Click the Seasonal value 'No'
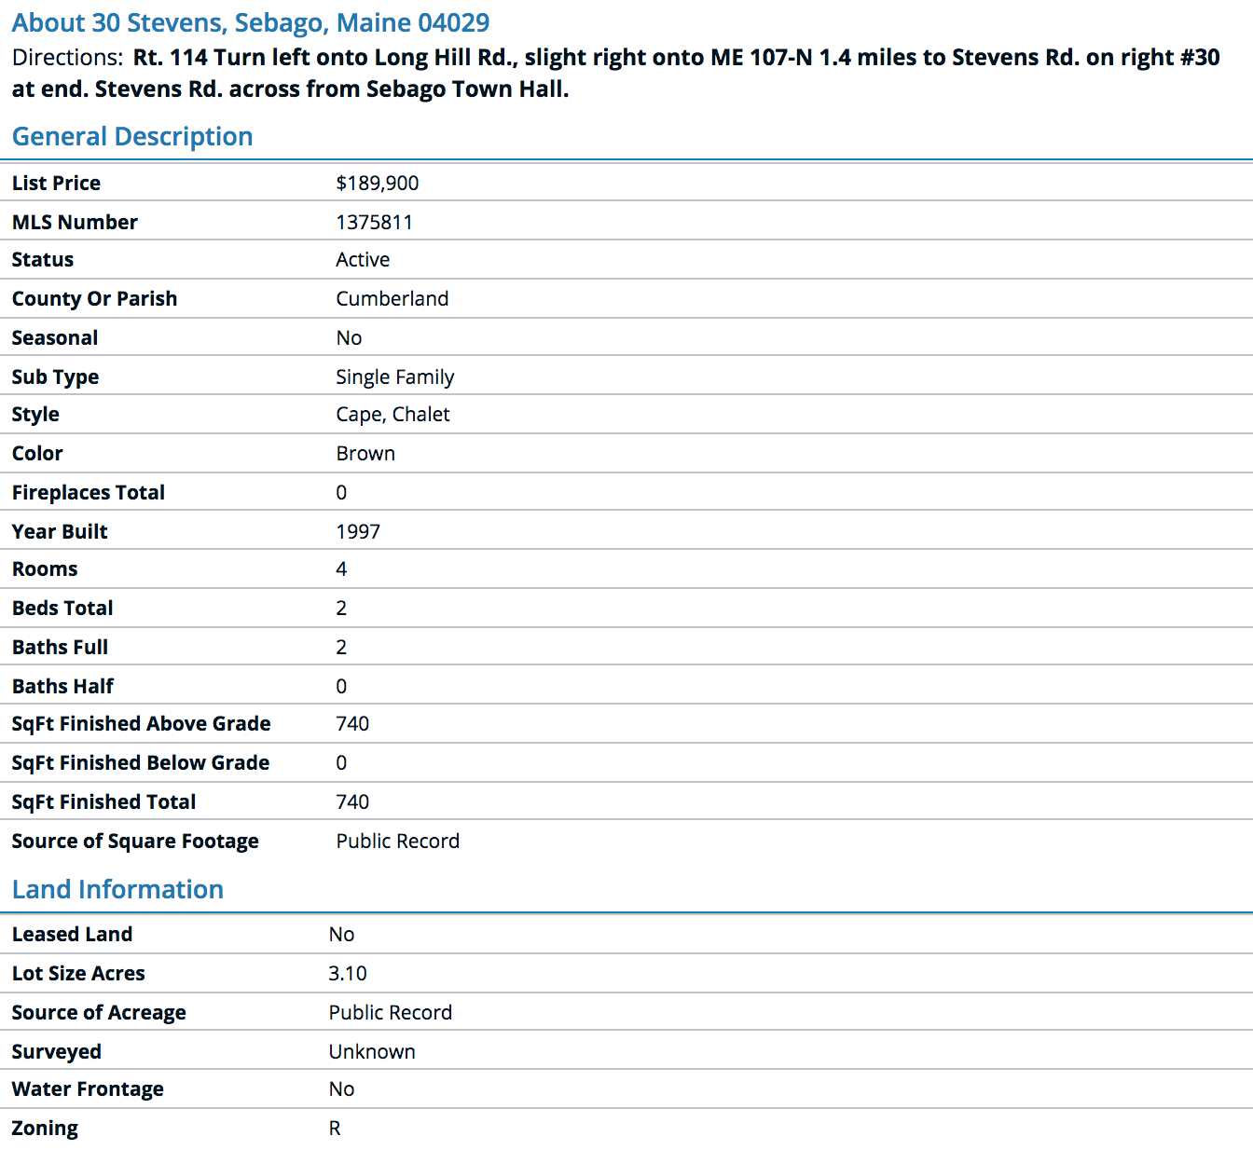Viewport: 1253px width, 1150px height. (349, 338)
